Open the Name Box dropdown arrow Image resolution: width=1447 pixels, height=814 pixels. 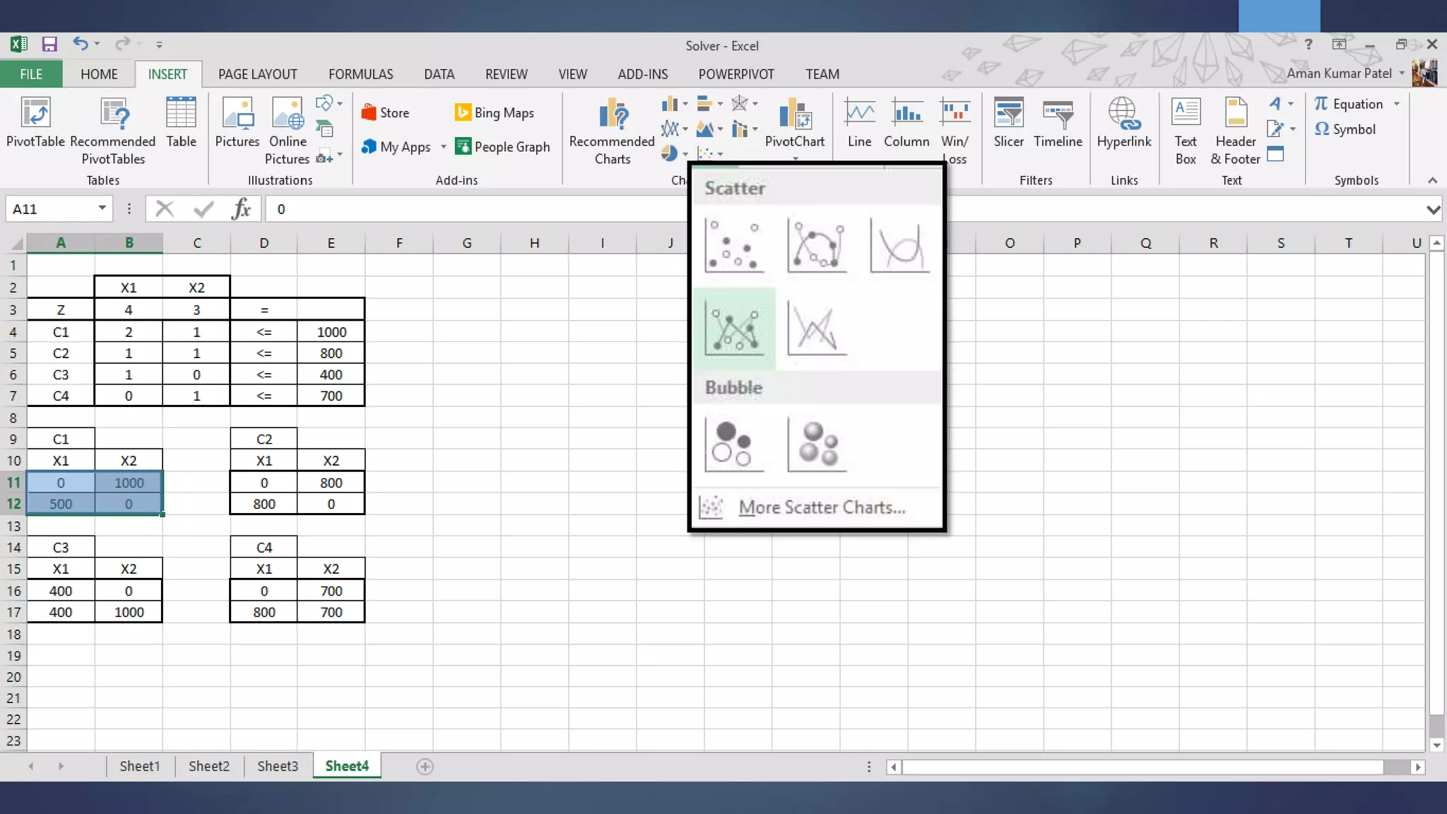click(102, 208)
